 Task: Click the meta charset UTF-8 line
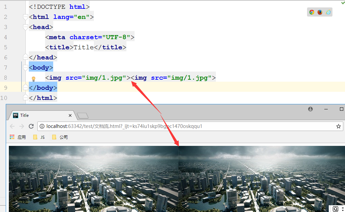90,37
